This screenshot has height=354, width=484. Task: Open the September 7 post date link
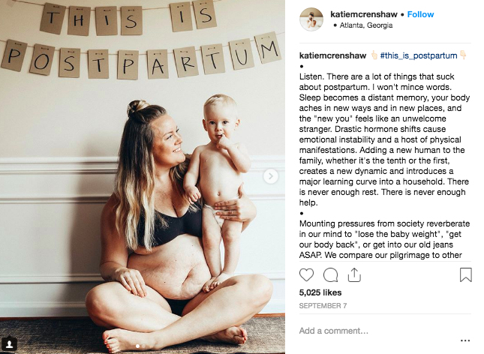coord(323,305)
